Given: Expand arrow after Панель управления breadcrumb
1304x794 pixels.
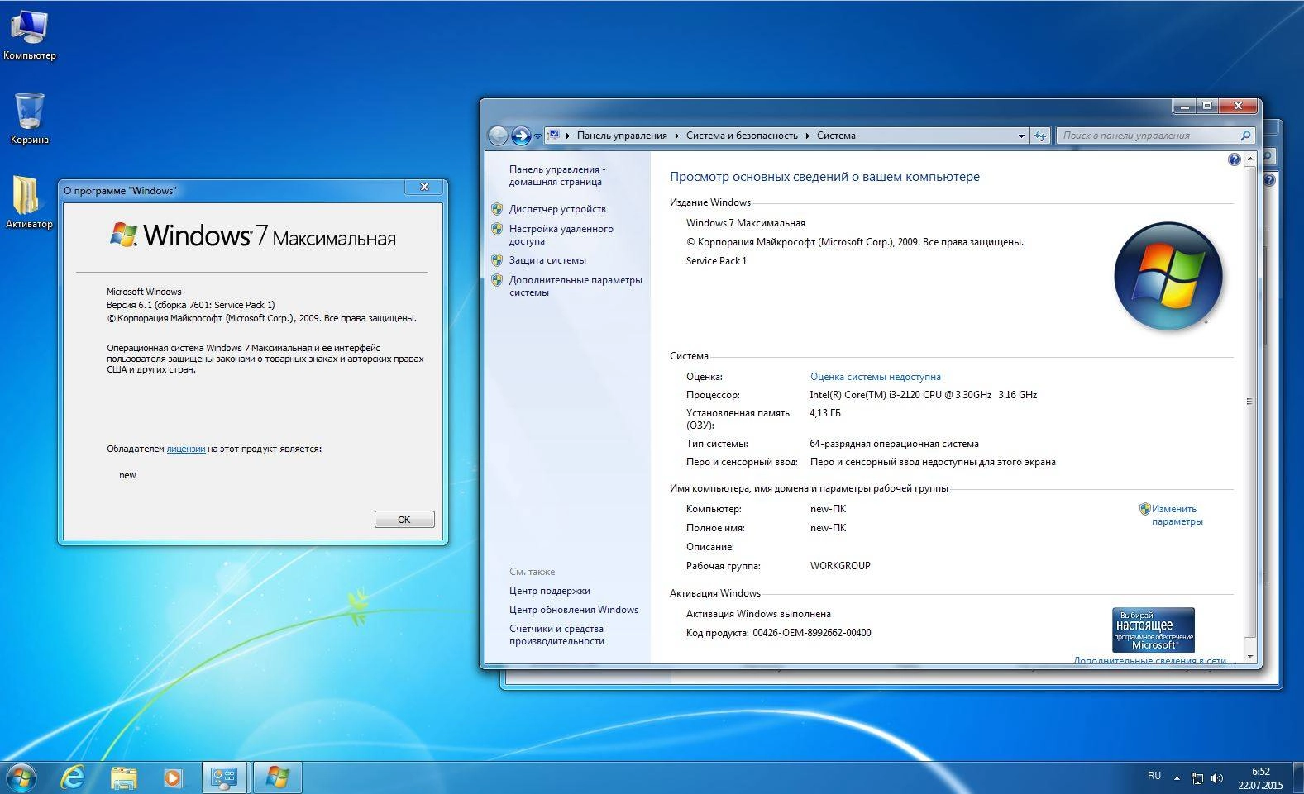Looking at the screenshot, I should pos(677,136).
